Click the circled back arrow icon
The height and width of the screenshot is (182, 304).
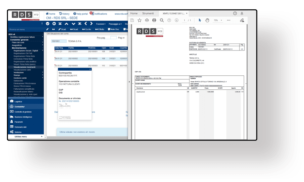pyautogui.click(x=54, y=24)
